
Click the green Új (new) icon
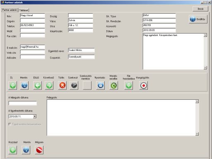click(x=13, y=85)
